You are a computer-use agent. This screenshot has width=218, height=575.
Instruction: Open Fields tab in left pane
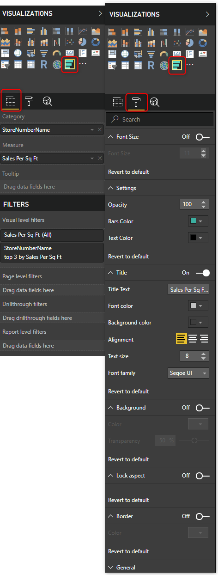[11, 101]
